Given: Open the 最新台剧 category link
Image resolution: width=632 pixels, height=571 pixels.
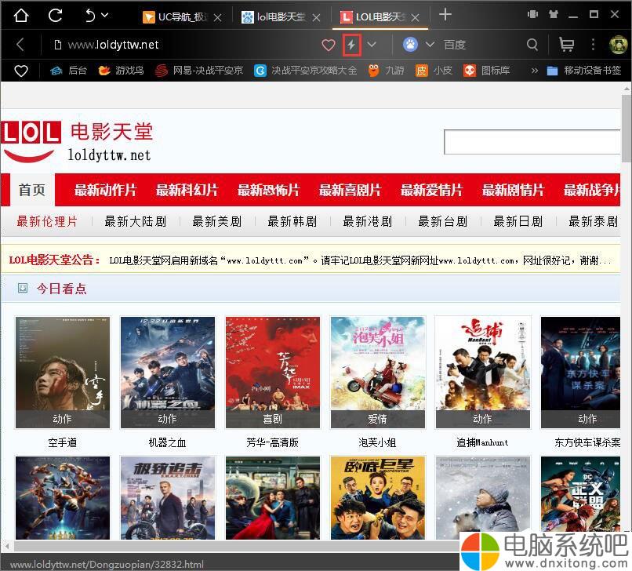Looking at the screenshot, I should (x=443, y=221).
